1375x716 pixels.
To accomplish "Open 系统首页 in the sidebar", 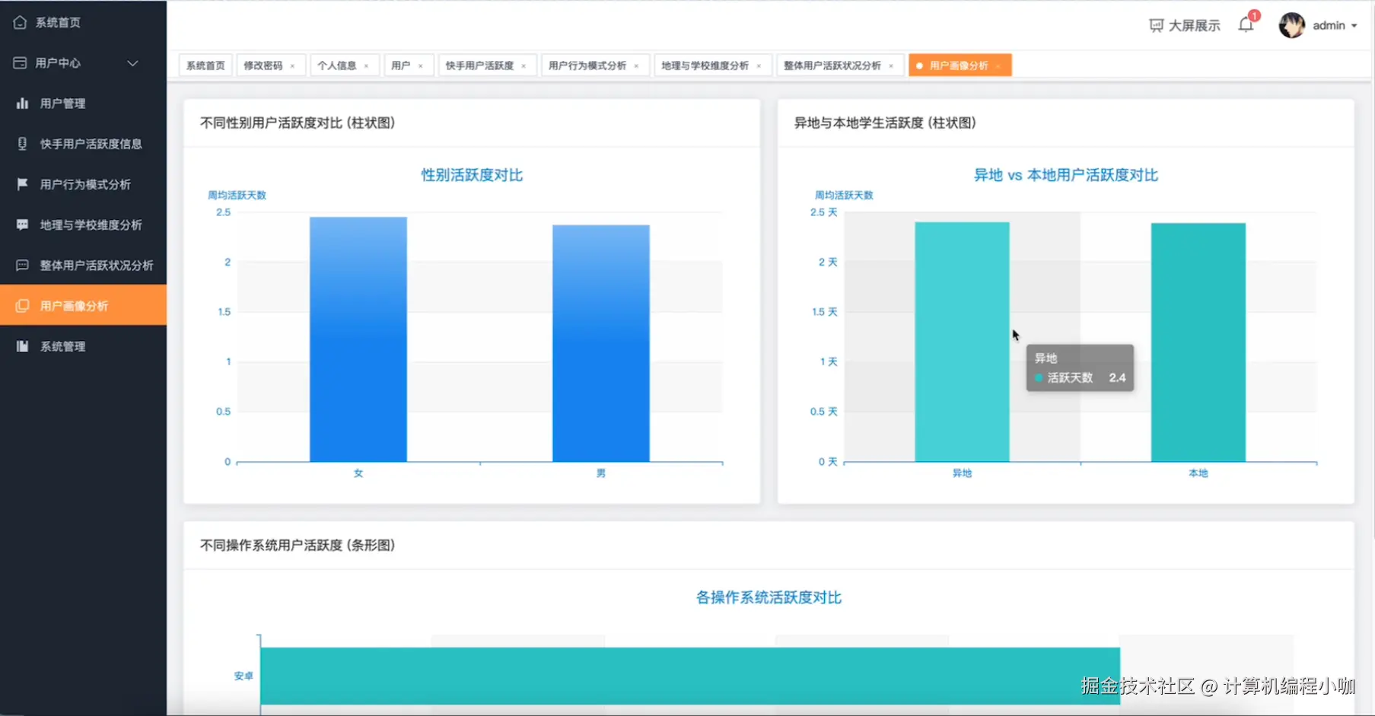I will coord(83,22).
